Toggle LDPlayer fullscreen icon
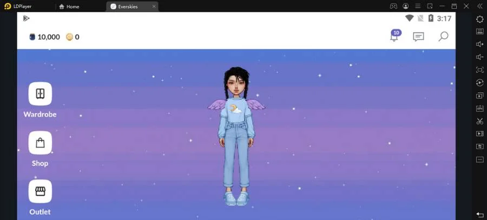487x220 pixels. (479, 70)
